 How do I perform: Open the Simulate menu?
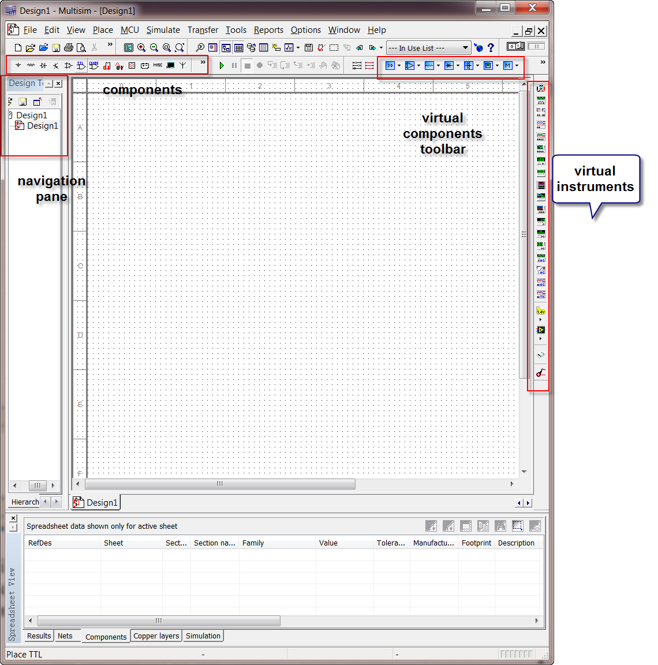pyautogui.click(x=163, y=30)
